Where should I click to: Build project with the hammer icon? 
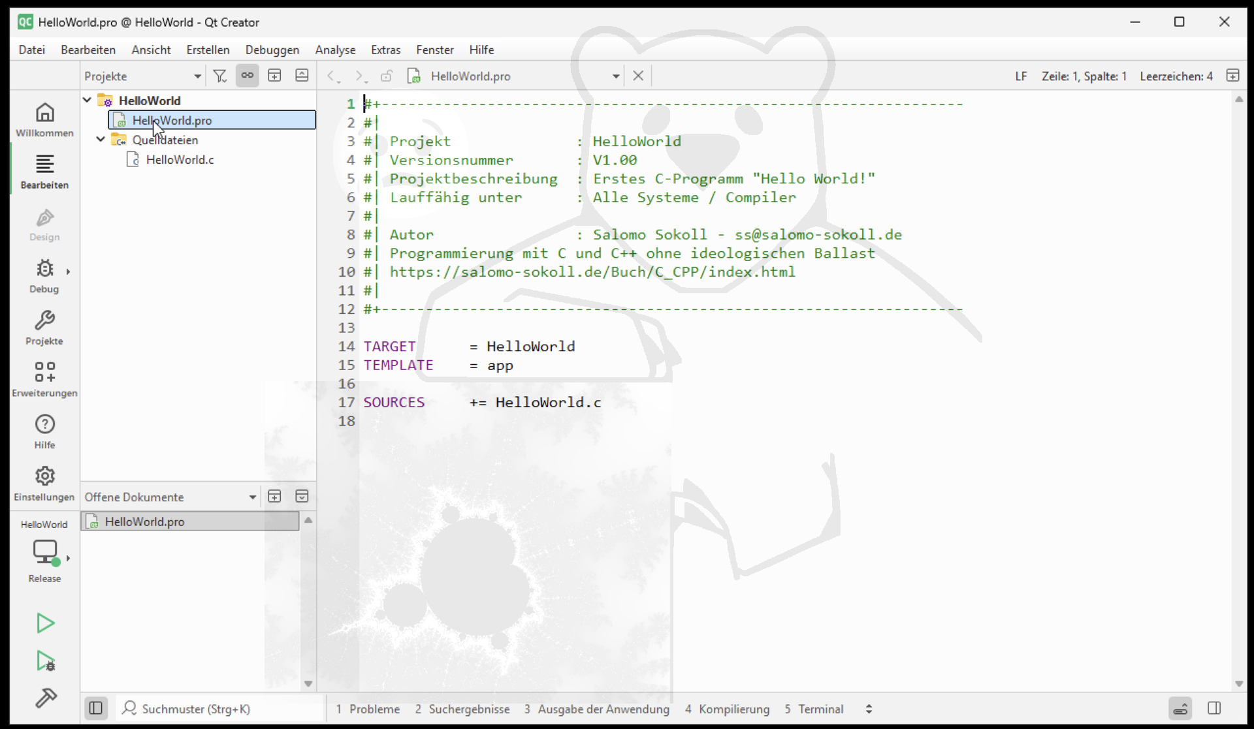pos(45,698)
